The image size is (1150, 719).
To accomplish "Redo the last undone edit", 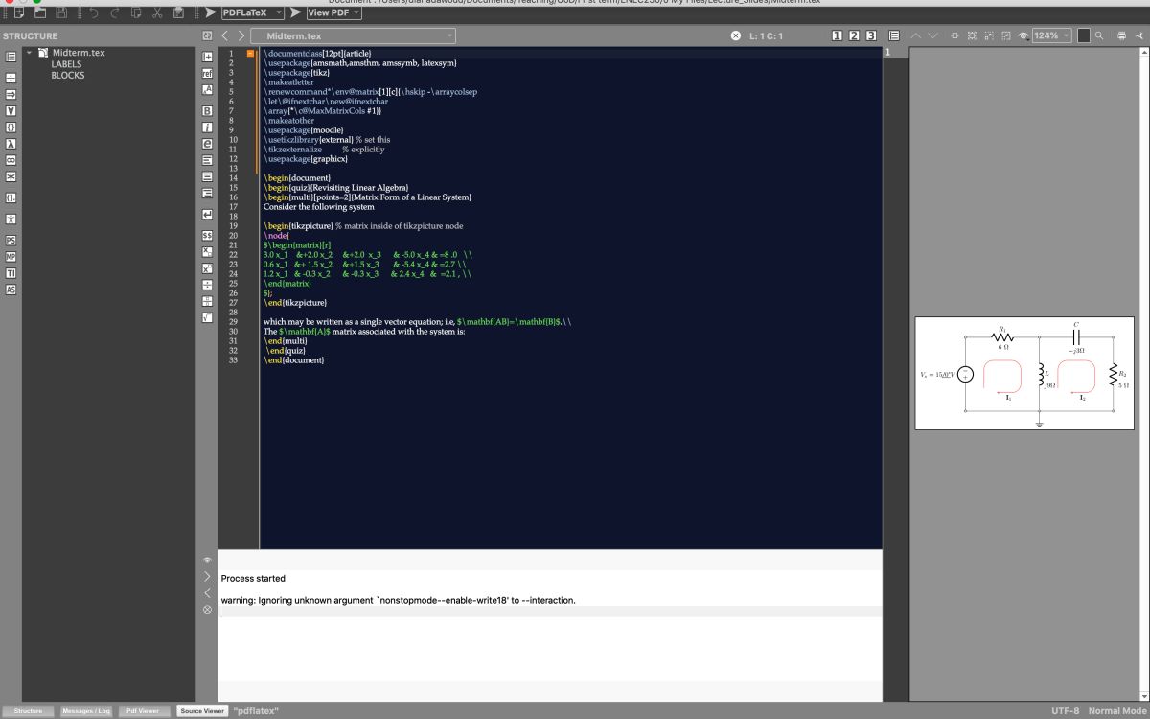I will tap(115, 12).
